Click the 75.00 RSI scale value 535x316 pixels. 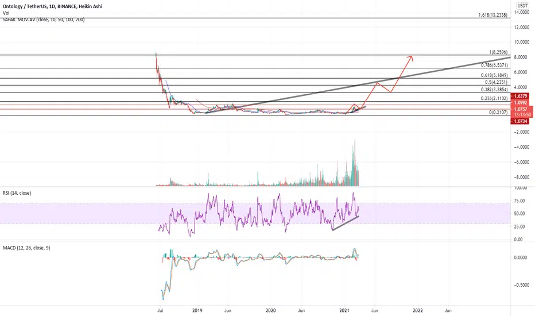coord(520,201)
